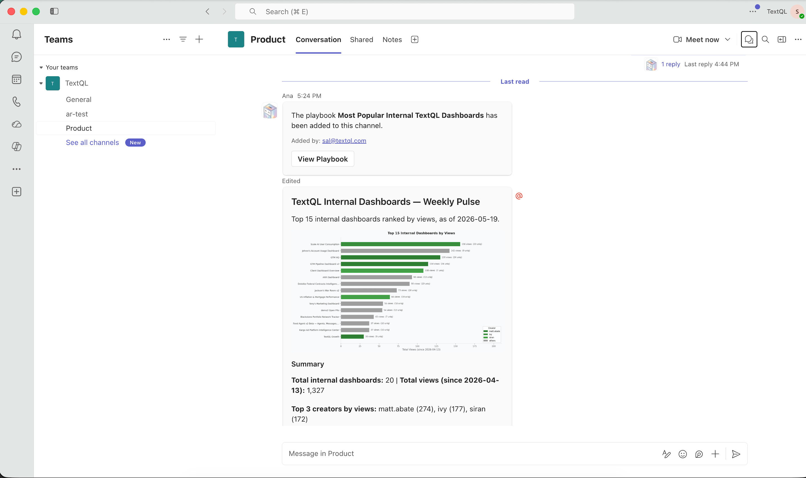Open the Activity bell icon
This screenshot has width=806, height=478.
pyautogui.click(x=16, y=34)
